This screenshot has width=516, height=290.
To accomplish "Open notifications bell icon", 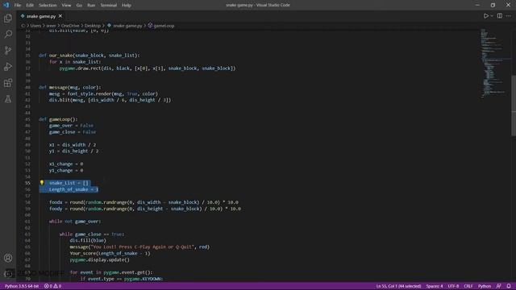I will (509, 286).
